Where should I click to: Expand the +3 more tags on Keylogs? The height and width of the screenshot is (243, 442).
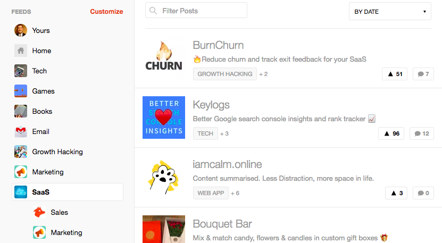(x=224, y=133)
